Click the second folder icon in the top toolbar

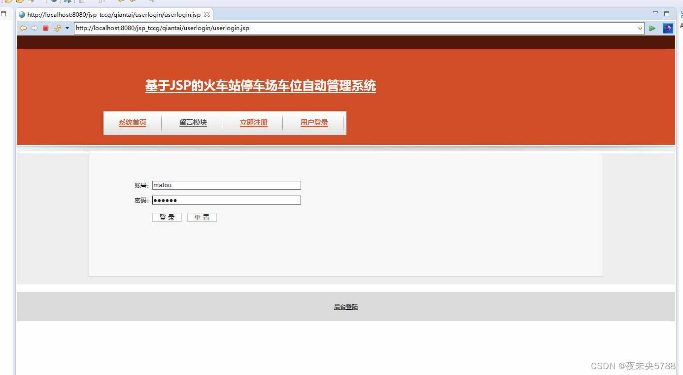(x=20, y=2)
